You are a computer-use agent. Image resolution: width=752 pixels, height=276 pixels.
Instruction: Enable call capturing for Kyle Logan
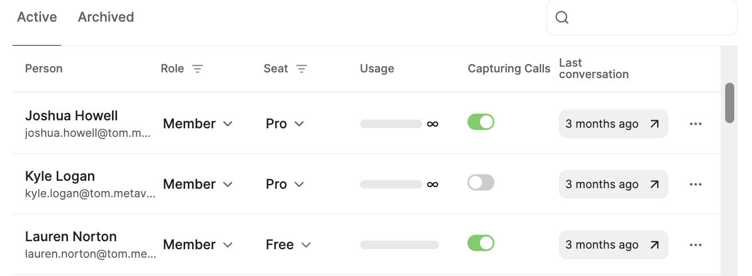point(481,182)
